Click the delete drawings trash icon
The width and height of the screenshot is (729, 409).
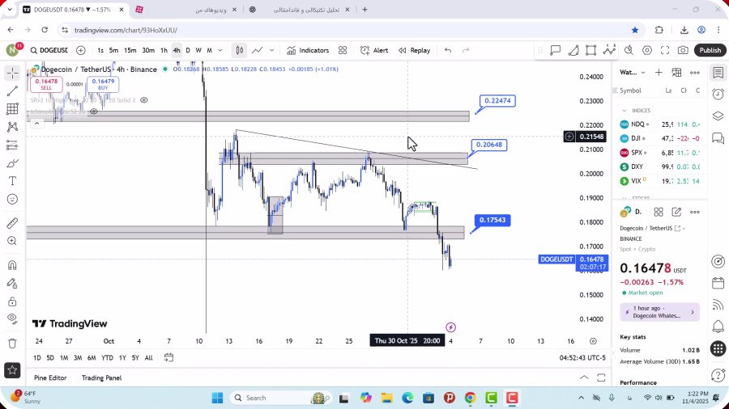[x=12, y=343]
